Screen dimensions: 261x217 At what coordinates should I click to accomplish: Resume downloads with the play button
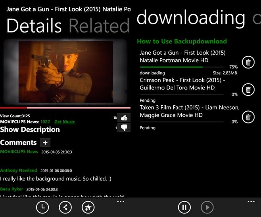(207, 207)
